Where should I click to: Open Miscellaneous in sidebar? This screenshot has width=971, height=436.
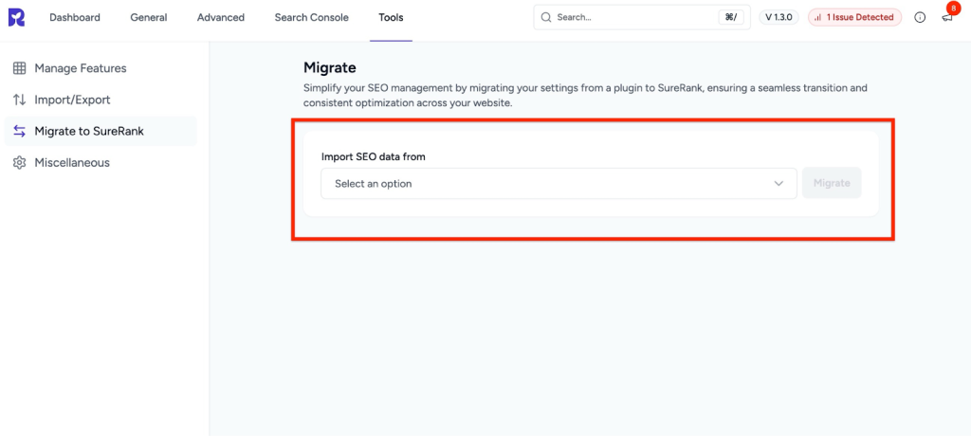point(101,163)
